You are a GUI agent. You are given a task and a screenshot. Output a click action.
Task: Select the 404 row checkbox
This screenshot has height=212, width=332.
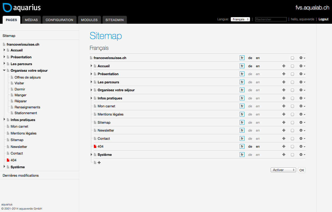pyautogui.click(x=292, y=147)
